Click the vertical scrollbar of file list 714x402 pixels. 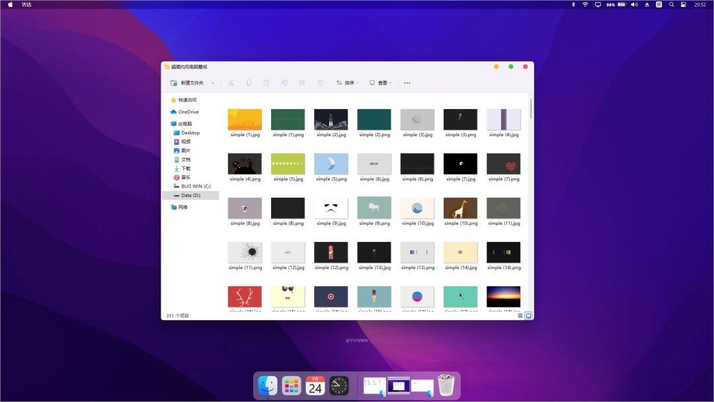coord(530,110)
